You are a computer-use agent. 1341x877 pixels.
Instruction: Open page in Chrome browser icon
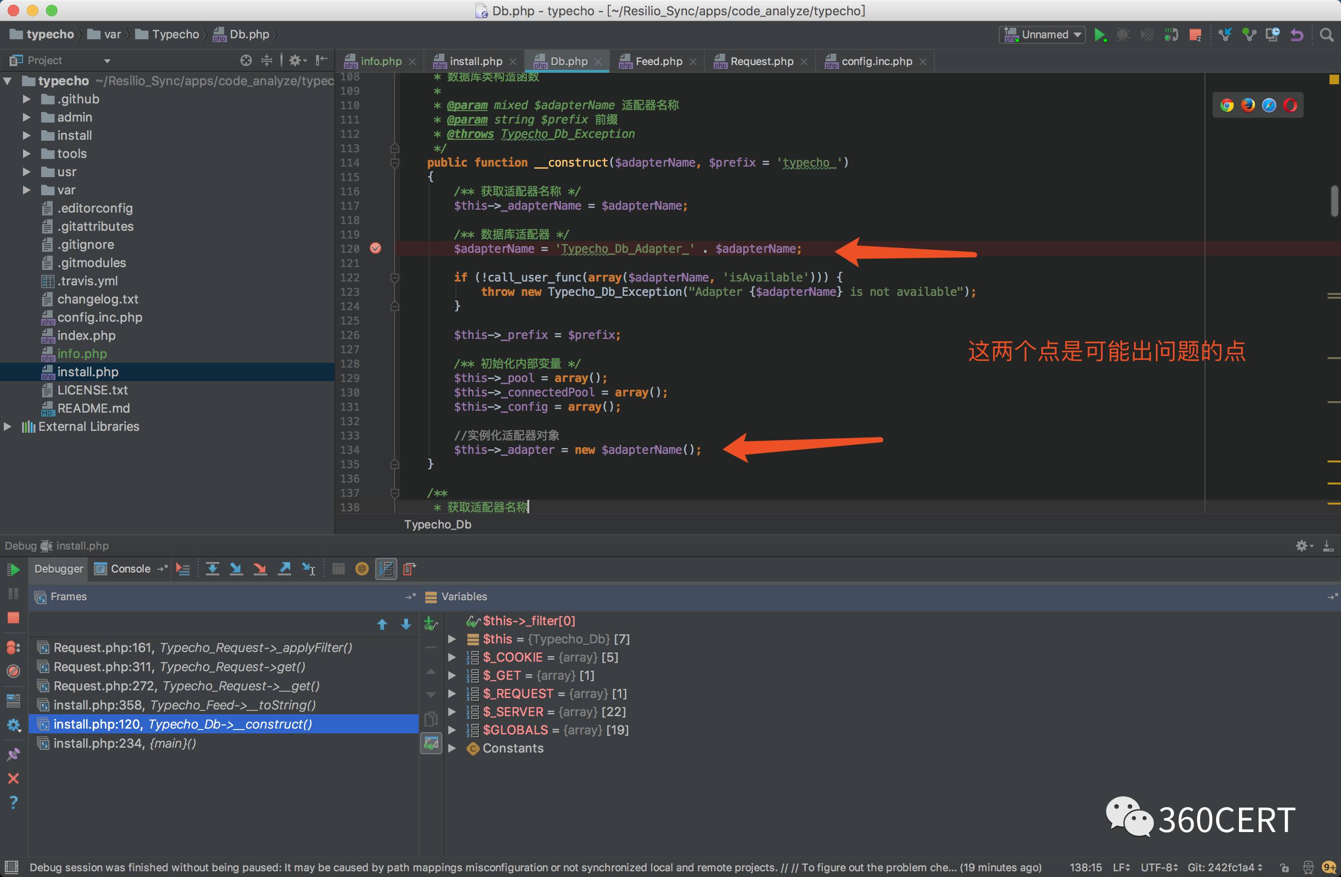point(1227,105)
